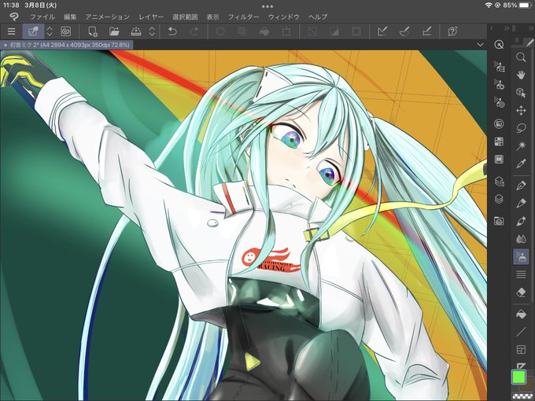Expand the canvas tab list chevron
535x401 pixels.
pyautogui.click(x=480, y=45)
